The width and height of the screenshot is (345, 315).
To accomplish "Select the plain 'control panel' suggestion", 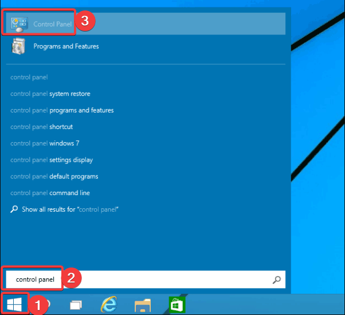I will coord(29,77).
